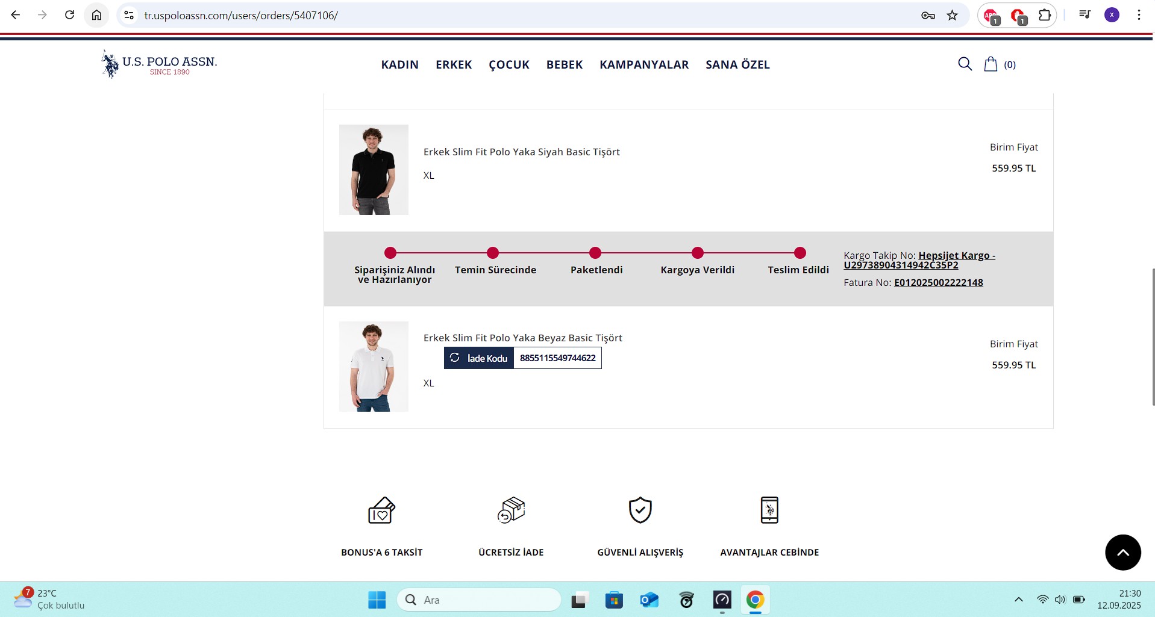The height and width of the screenshot is (617, 1155).
Task: Click the Bonus'a 6 Taksit card icon
Action: point(381,510)
